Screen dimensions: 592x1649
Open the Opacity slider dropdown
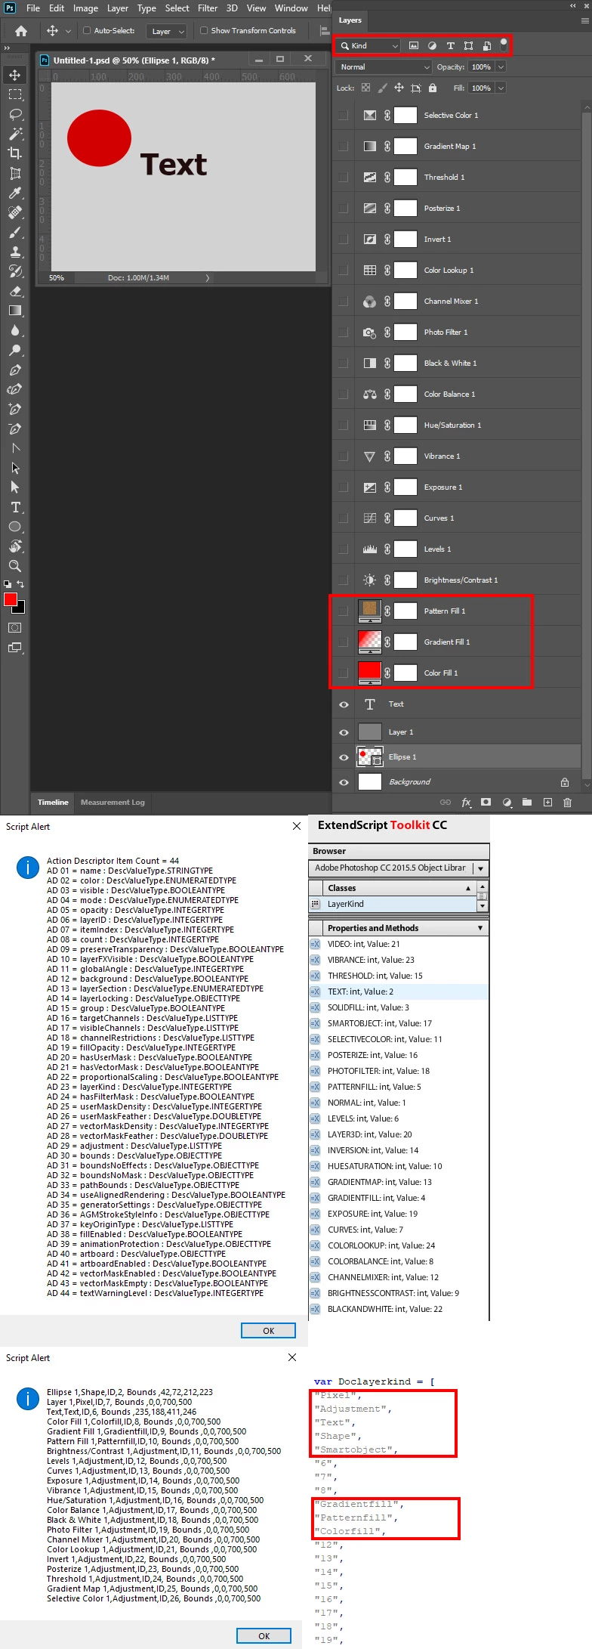point(501,67)
